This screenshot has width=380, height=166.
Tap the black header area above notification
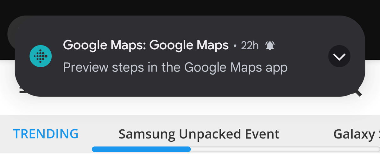[x=190, y=8]
